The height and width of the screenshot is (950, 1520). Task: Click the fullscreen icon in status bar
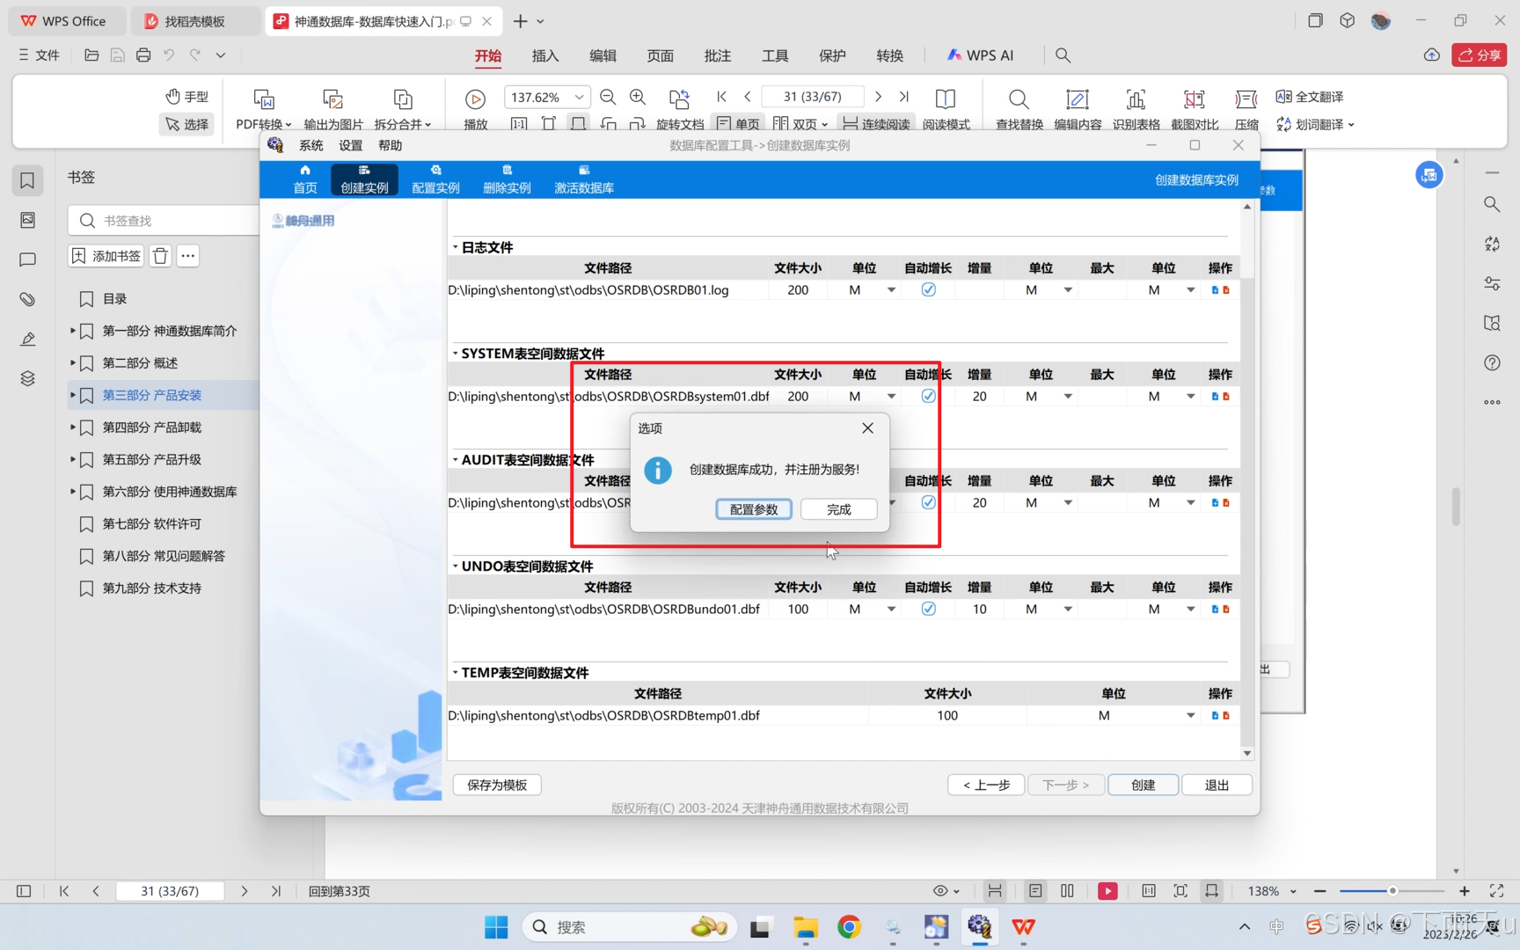[1496, 891]
